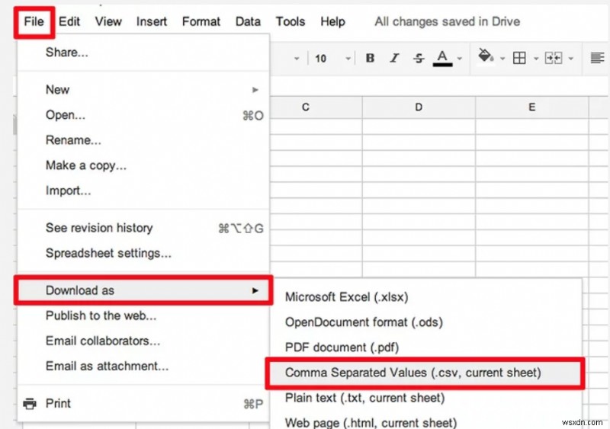Expand the borders dropdown arrow
610x429 pixels.
click(536, 59)
